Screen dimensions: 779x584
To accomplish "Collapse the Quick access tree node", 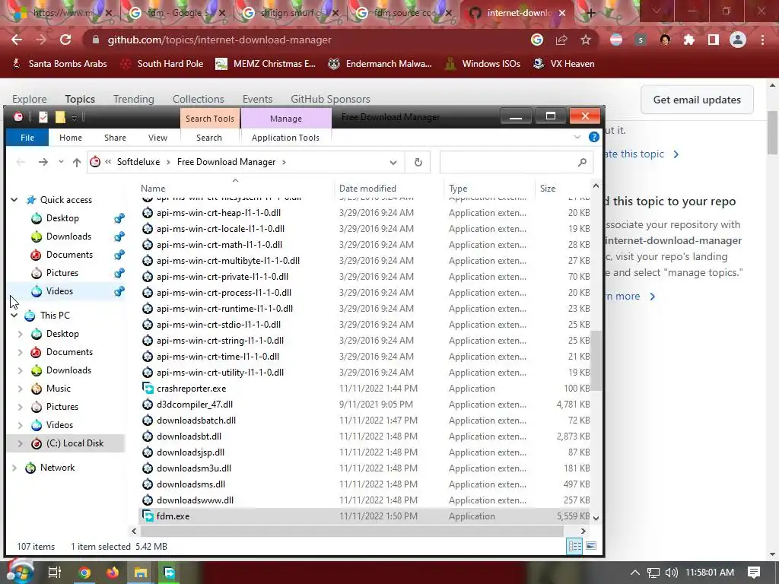I will (x=14, y=200).
